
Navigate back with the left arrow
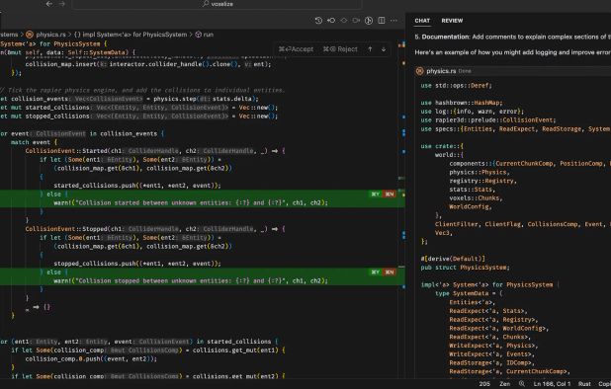tap(49, 4)
